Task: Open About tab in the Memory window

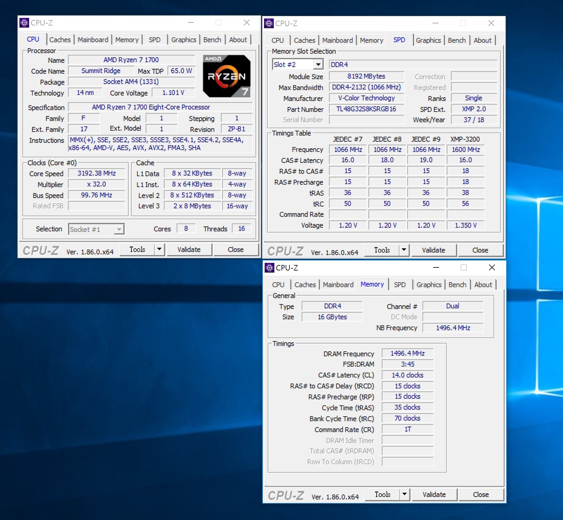Action: (483, 285)
